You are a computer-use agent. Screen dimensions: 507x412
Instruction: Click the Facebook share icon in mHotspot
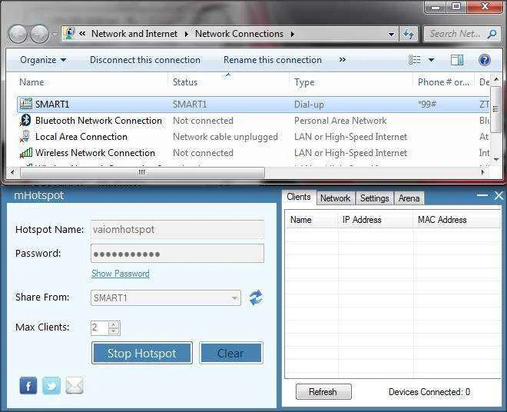click(28, 385)
